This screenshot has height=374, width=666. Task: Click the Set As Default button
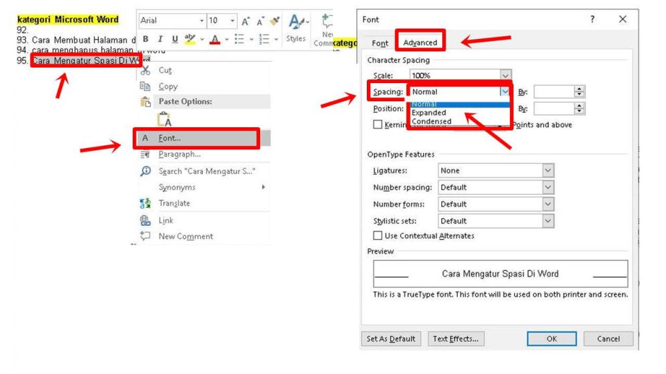click(x=391, y=338)
